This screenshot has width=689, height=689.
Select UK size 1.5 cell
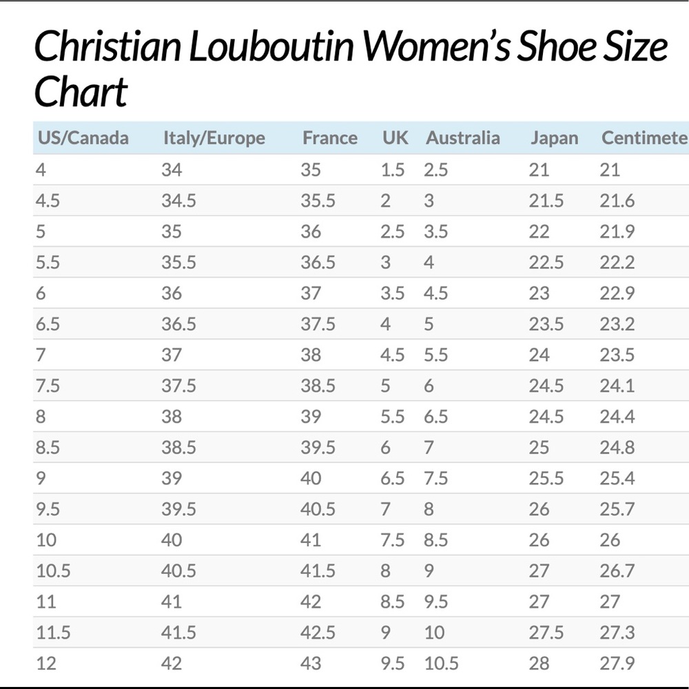(x=393, y=170)
